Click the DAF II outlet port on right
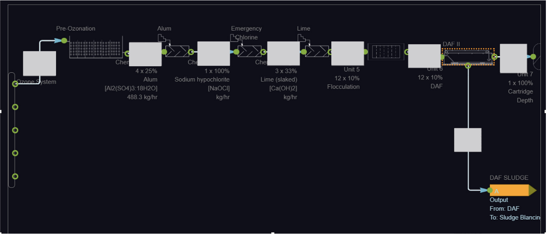This screenshot has height=234, width=547. pos(494,57)
